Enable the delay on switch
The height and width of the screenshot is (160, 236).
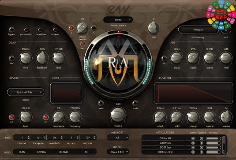point(11,58)
